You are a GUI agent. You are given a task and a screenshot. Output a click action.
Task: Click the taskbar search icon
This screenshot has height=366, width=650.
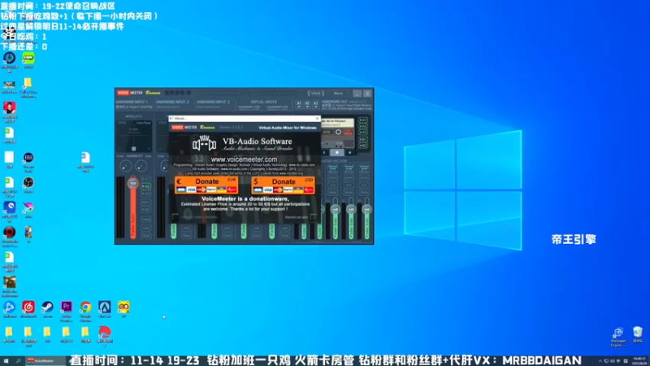[x=18, y=361]
